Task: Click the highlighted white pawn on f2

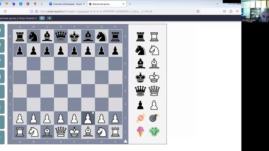Action: [88, 118]
